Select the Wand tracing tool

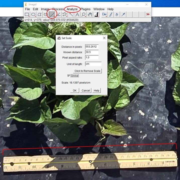coord(71,14)
